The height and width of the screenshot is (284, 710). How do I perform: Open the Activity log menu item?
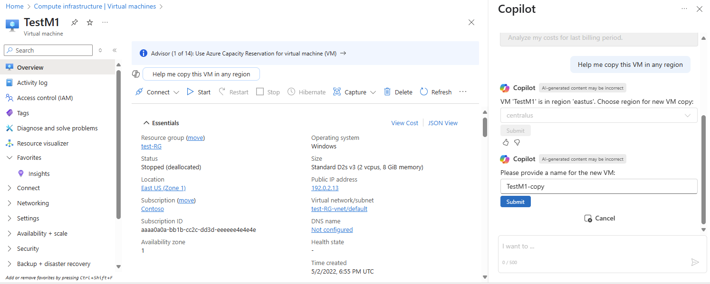(32, 82)
